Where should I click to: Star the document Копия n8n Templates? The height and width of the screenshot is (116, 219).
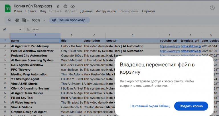click(x=58, y=6)
